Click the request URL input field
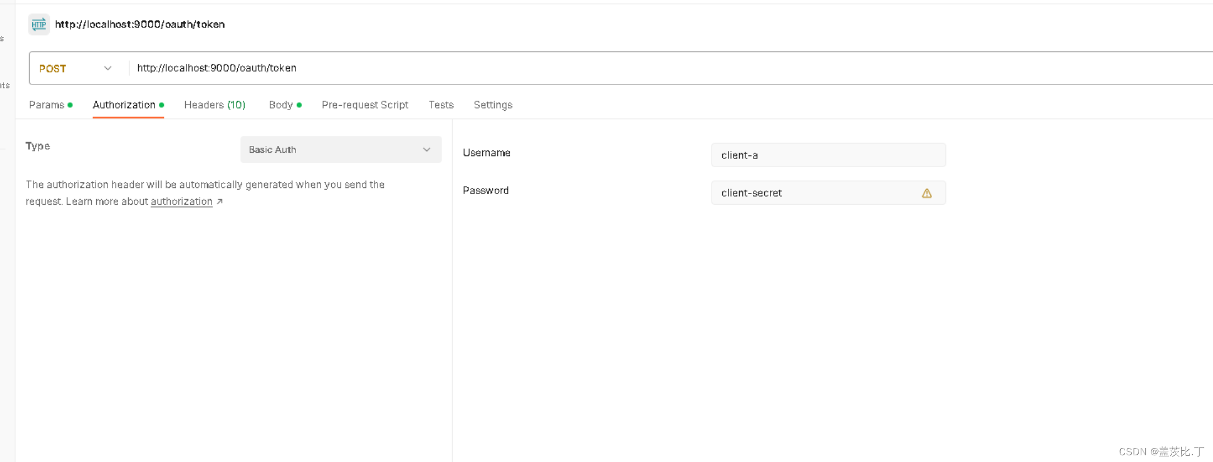Viewport: 1213px width, 462px height. 671,68
